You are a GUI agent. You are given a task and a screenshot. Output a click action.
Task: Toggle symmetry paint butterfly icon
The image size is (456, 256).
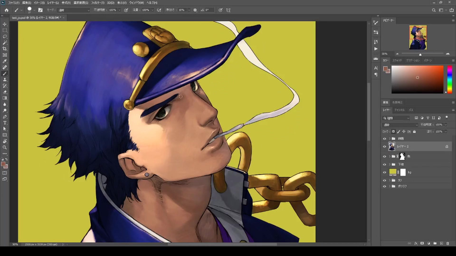pyautogui.click(x=228, y=10)
